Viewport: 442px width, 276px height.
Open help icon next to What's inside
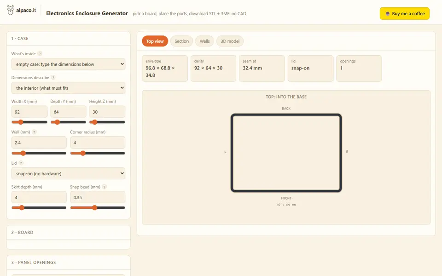[x=40, y=53]
